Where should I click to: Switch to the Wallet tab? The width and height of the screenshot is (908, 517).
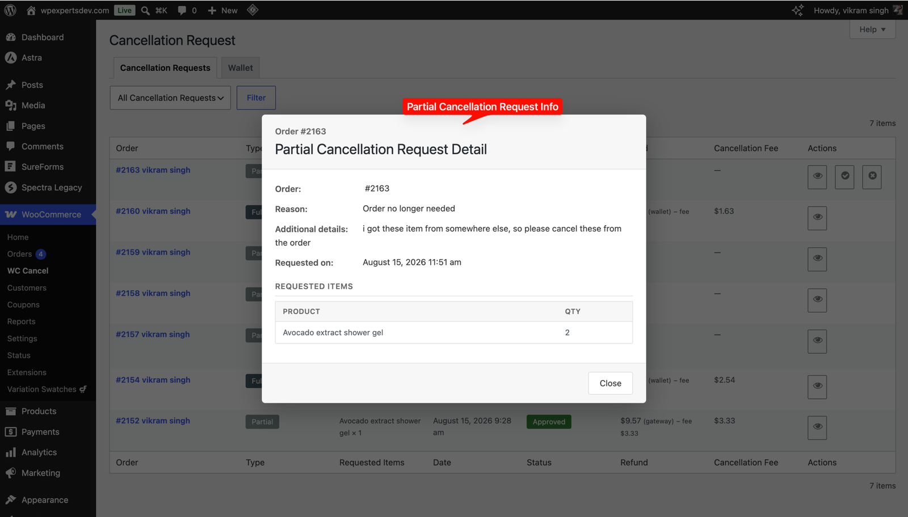(241, 67)
